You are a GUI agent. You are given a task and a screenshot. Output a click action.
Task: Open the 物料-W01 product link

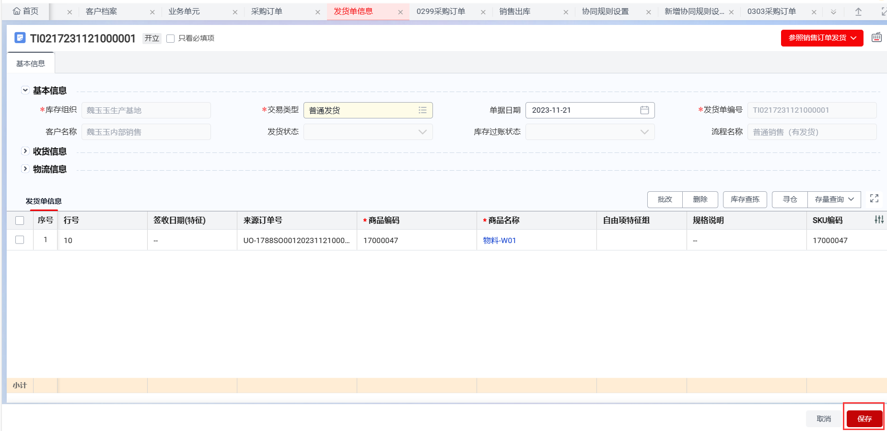(499, 240)
